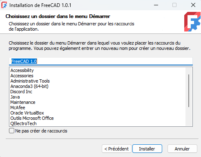Choose Administrative Tools folder
This screenshot has width=201, height=157.
click(x=30, y=81)
